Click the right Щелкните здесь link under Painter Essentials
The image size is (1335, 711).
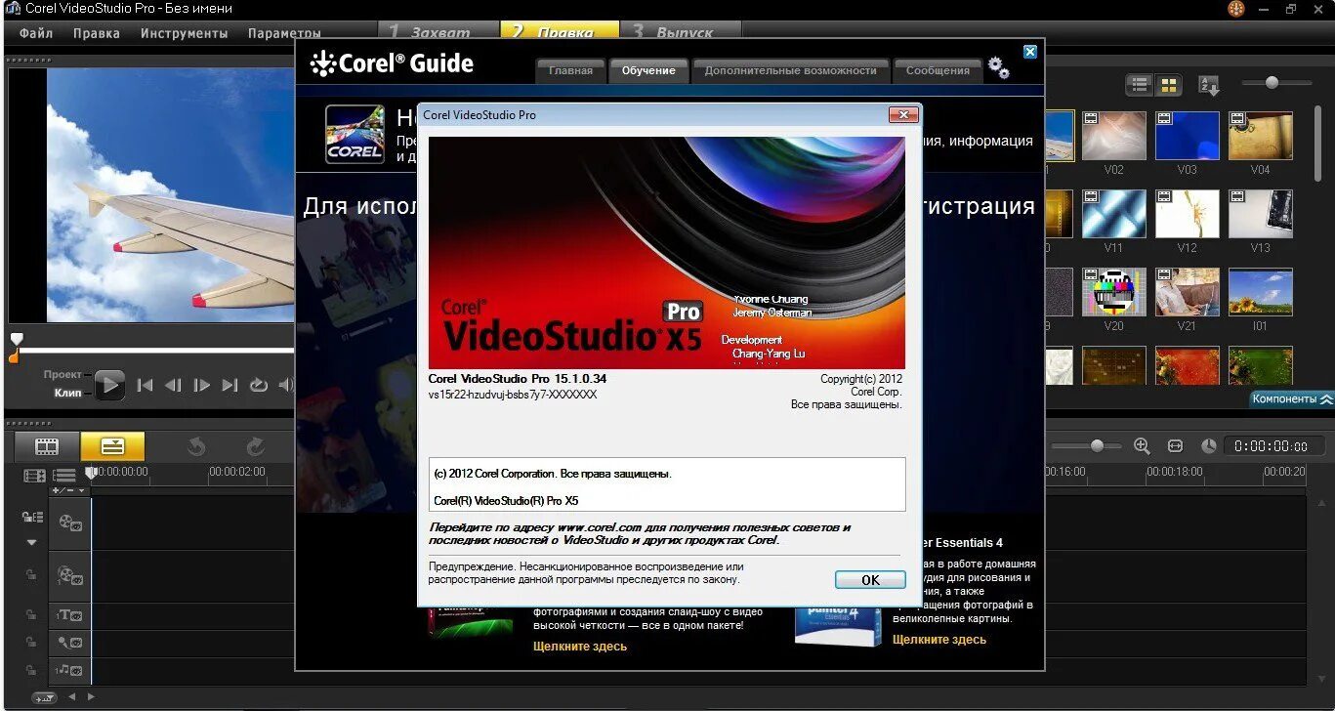(x=939, y=640)
